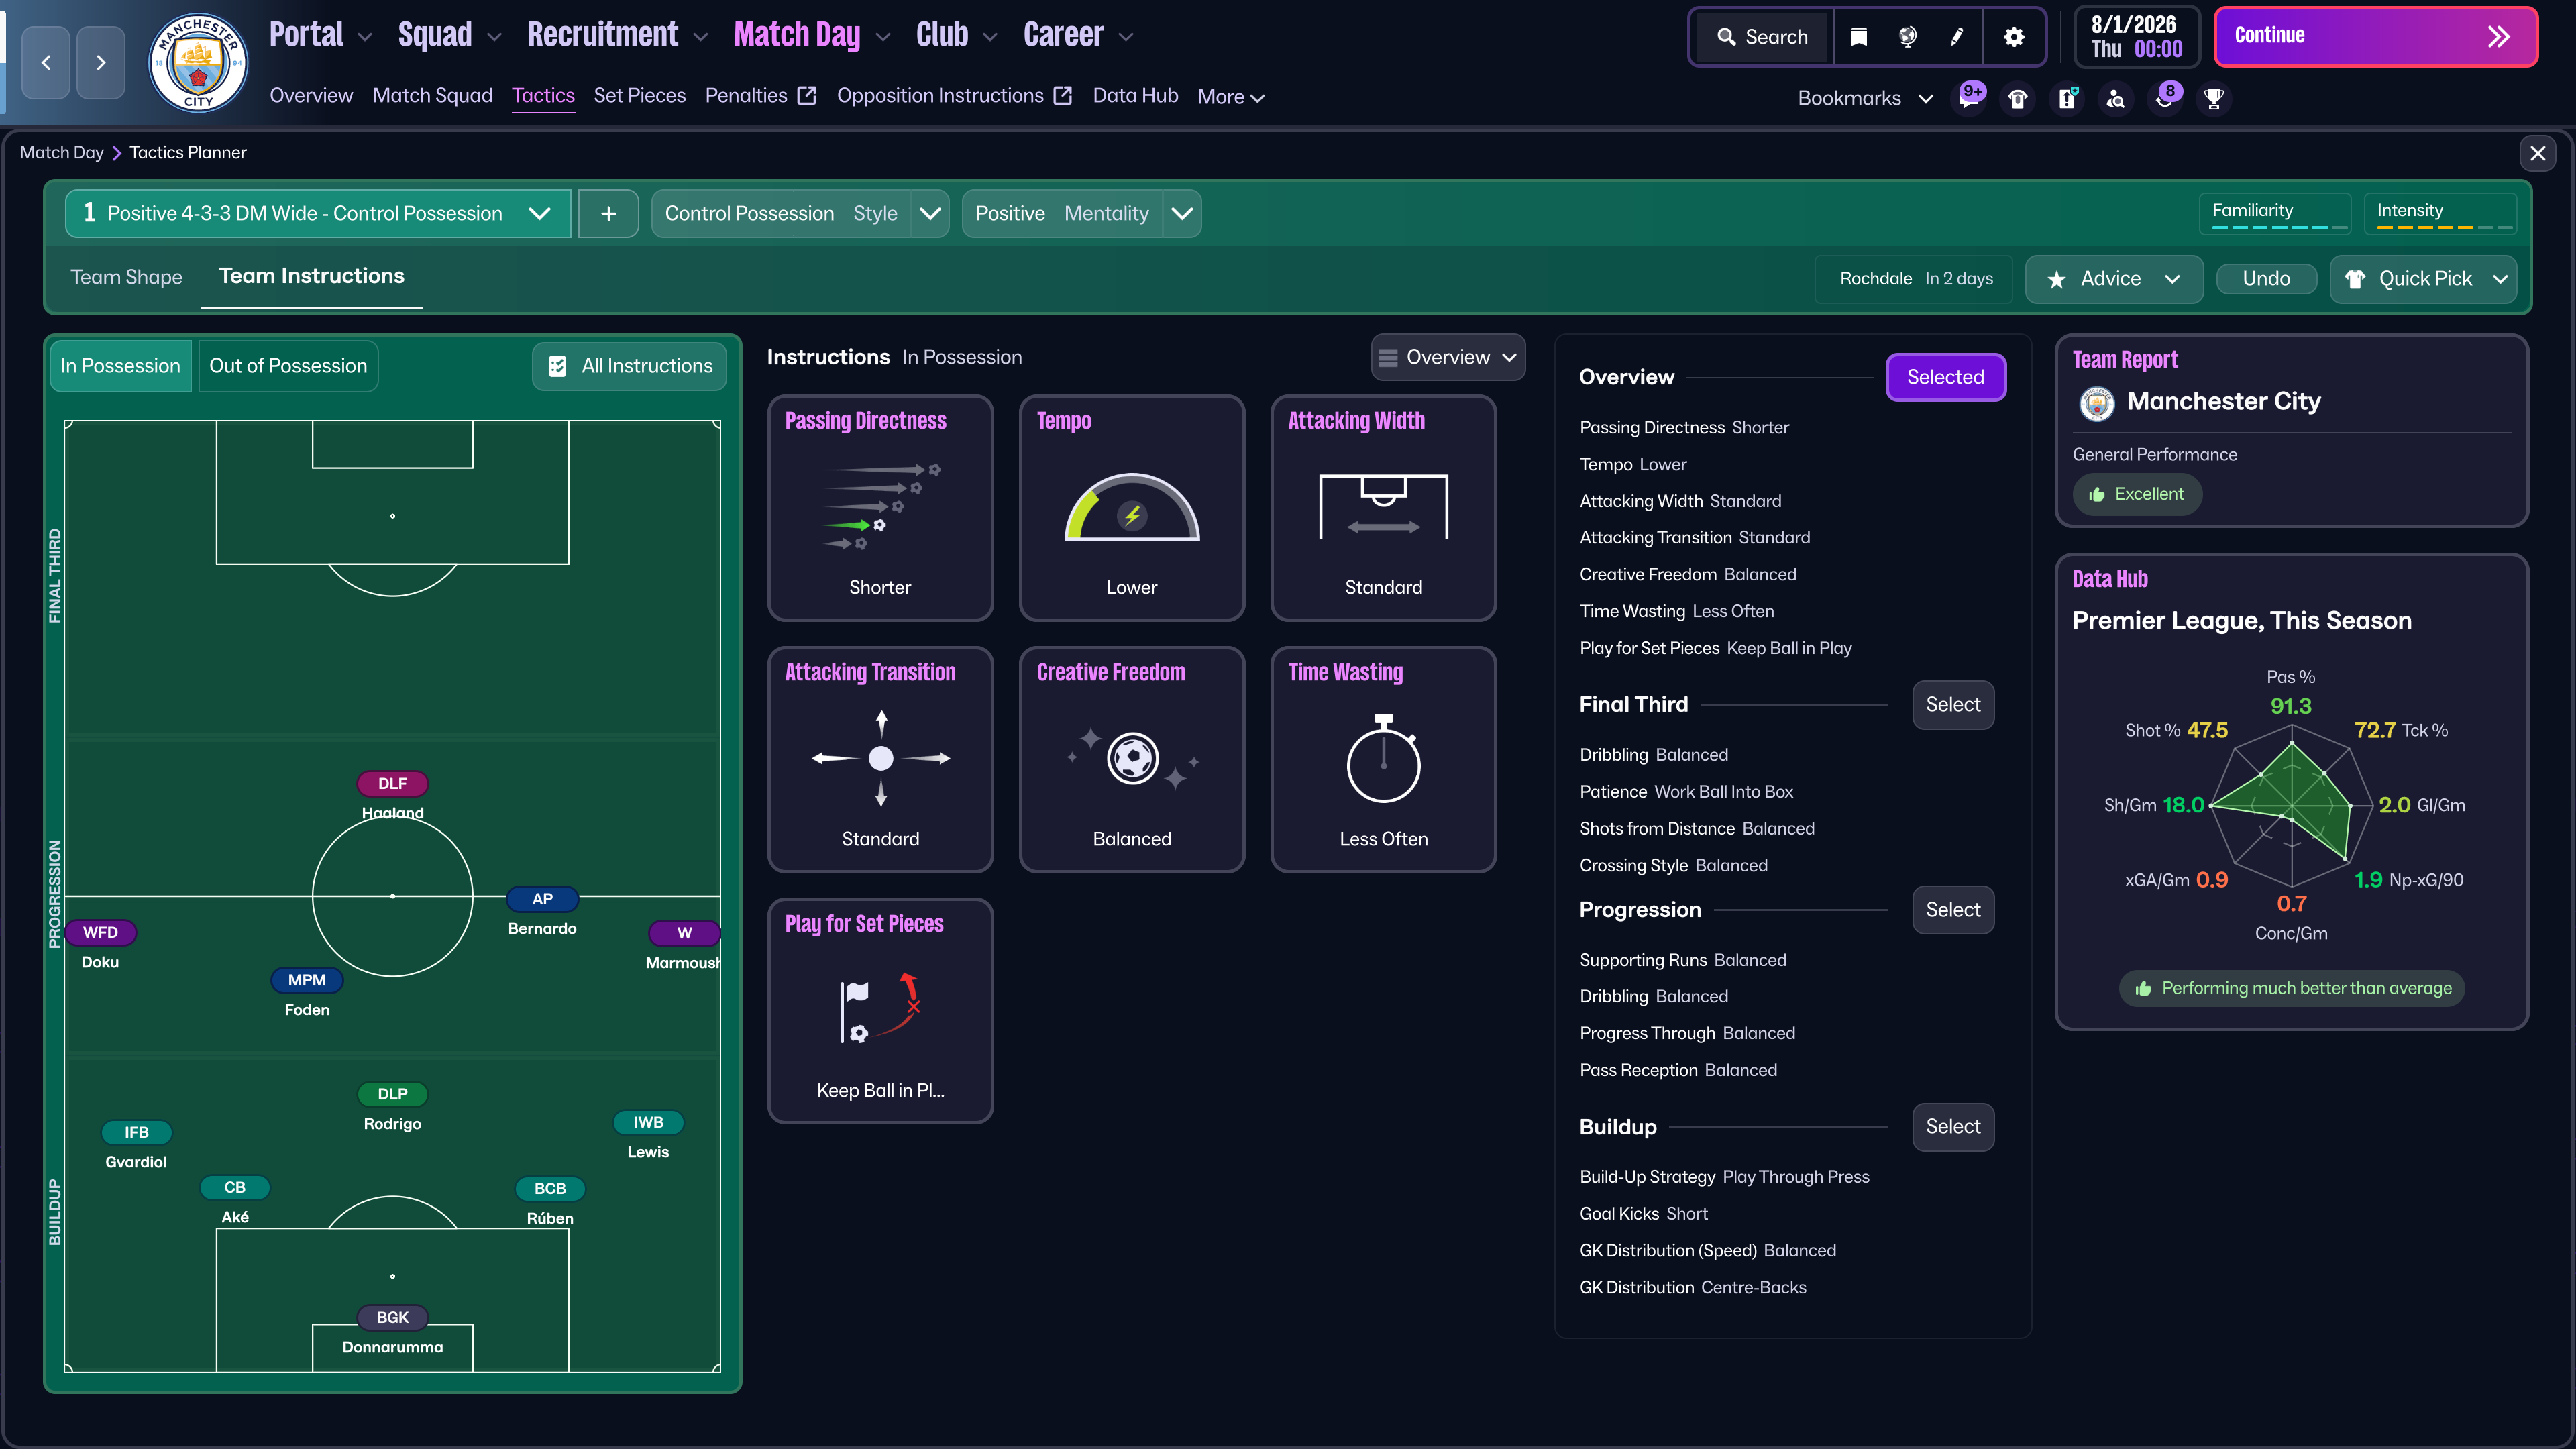This screenshot has width=2576, height=1449.
Task: Click the bookmark flag icon beside Search
Action: (x=1859, y=37)
